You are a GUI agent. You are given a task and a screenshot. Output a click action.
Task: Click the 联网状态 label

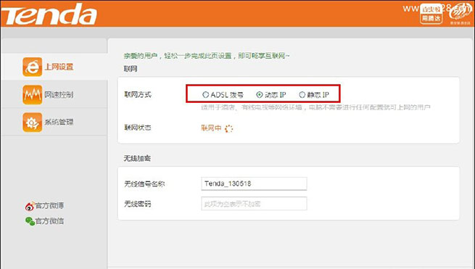point(138,128)
